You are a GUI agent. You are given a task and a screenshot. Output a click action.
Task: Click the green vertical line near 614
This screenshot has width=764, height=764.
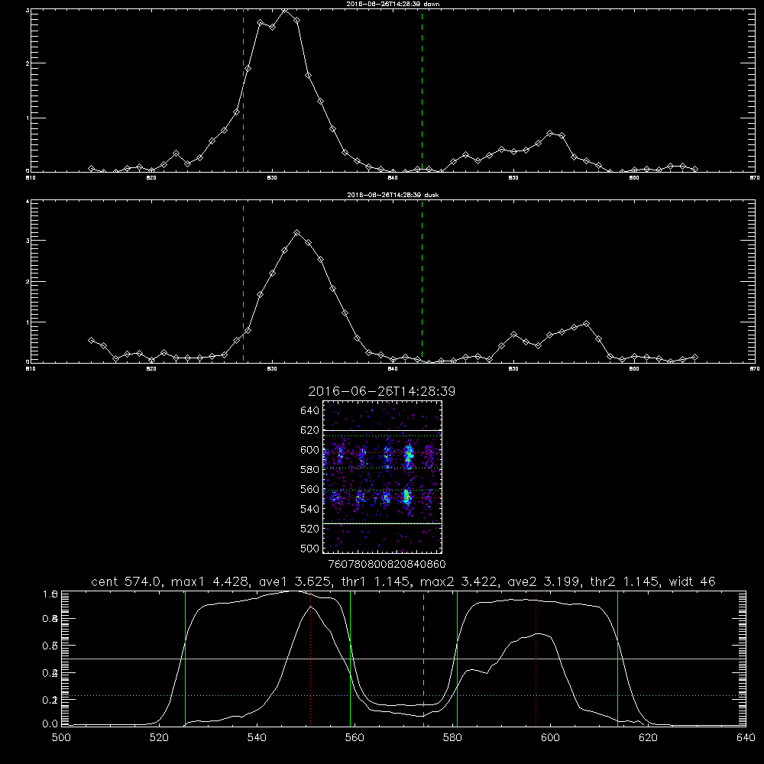(x=617, y=659)
